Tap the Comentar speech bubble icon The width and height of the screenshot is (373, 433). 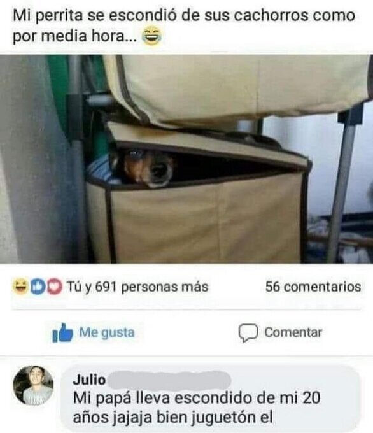click(x=248, y=333)
